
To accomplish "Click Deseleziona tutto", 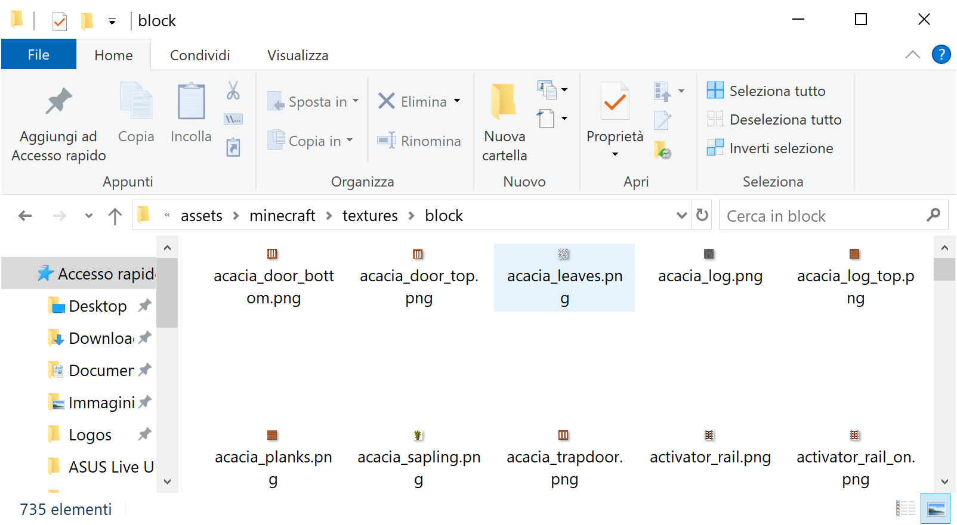I will pyautogui.click(x=774, y=119).
